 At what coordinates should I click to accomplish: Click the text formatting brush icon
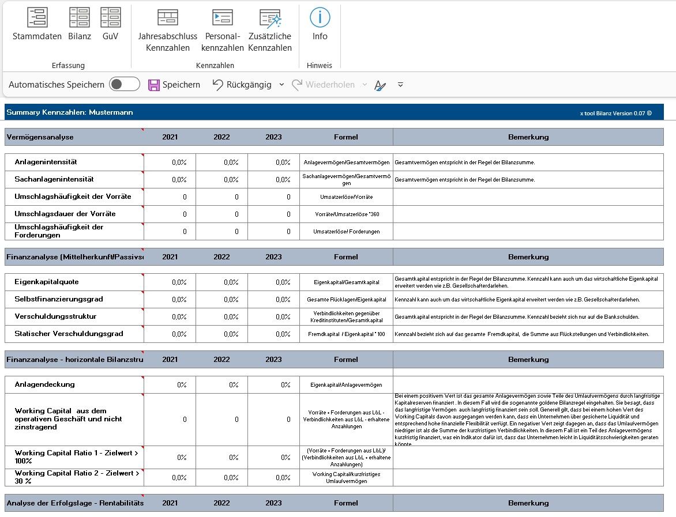(380, 85)
